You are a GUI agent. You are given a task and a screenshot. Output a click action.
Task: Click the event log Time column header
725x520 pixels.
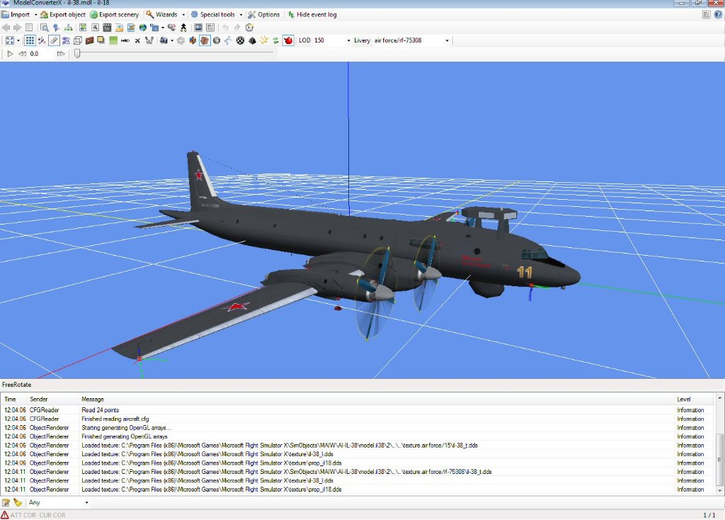(14, 400)
